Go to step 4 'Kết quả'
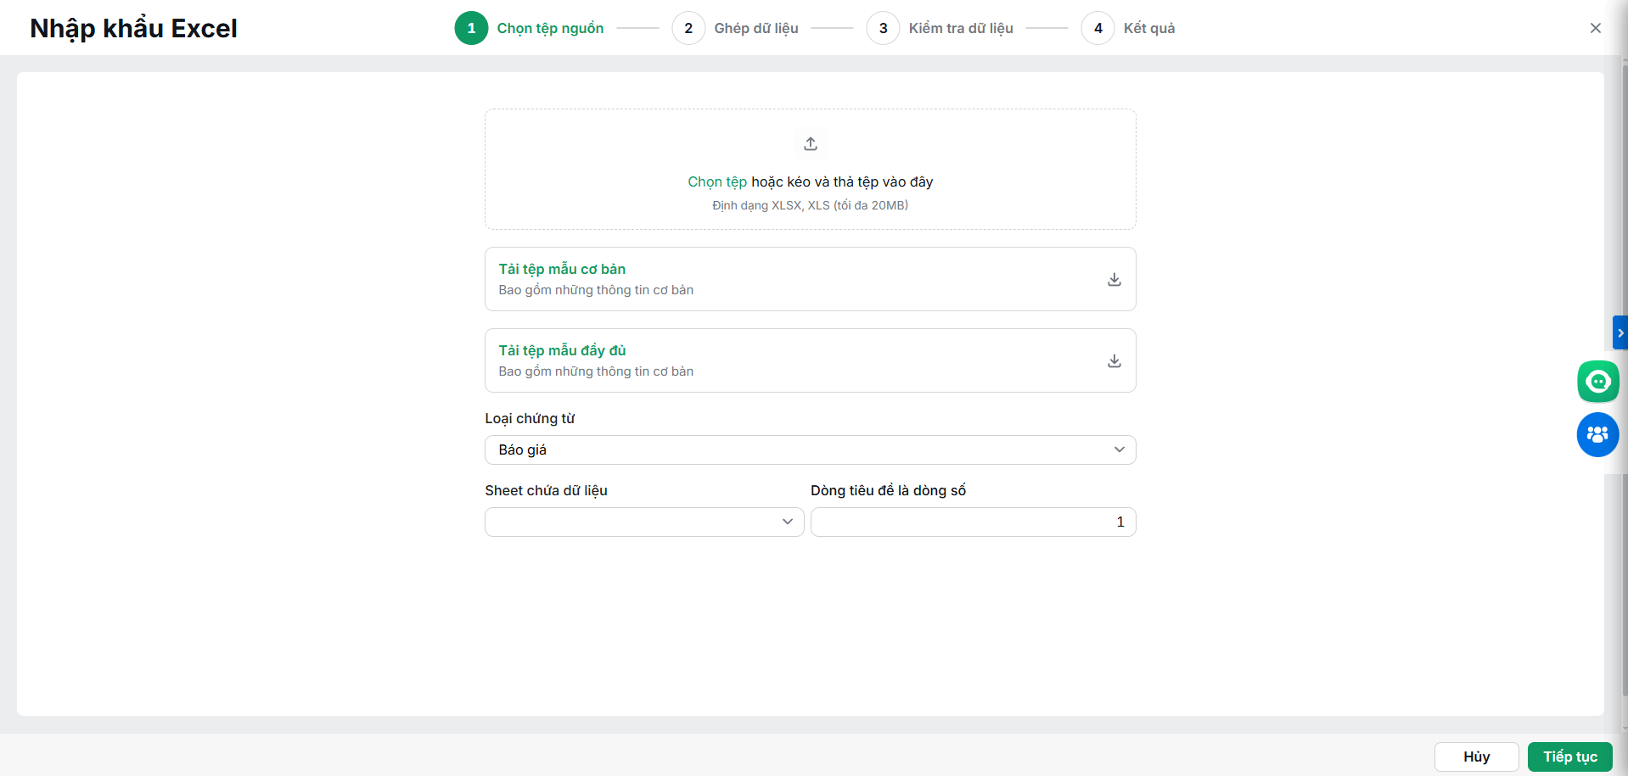Image resolution: width=1628 pixels, height=776 pixels. tap(1128, 28)
